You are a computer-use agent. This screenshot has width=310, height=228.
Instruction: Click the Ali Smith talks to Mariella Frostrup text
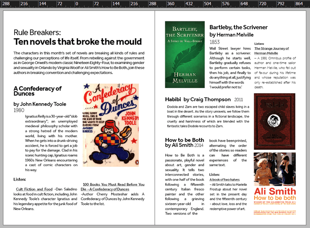(x=228, y=197)
